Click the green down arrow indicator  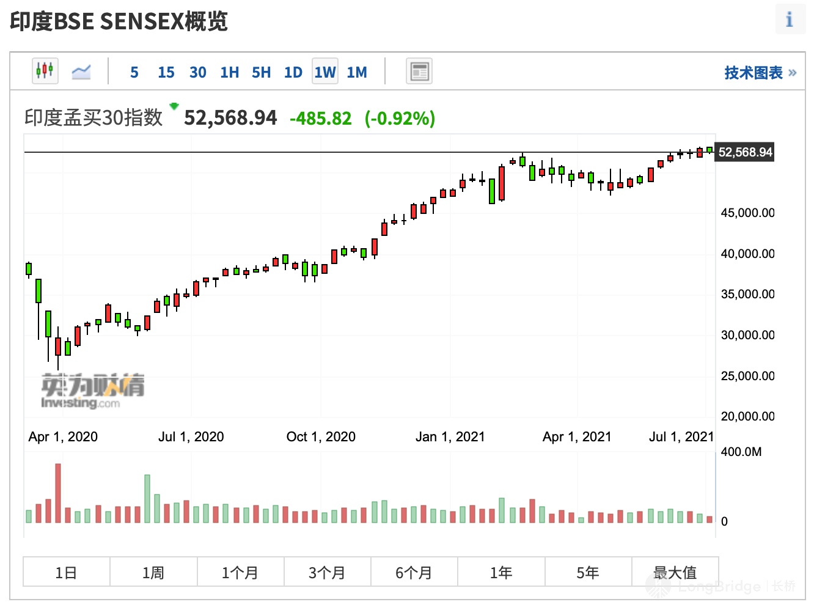[174, 106]
